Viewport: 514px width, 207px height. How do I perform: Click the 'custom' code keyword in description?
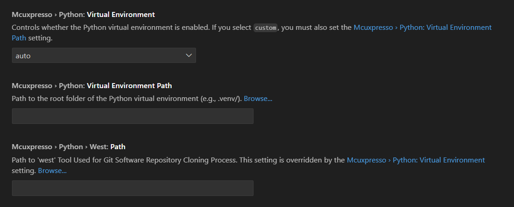[266, 28]
